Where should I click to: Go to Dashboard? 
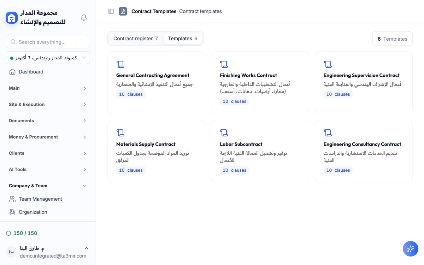[48, 72]
